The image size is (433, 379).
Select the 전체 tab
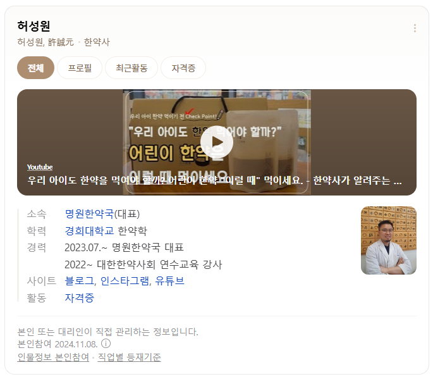35,68
